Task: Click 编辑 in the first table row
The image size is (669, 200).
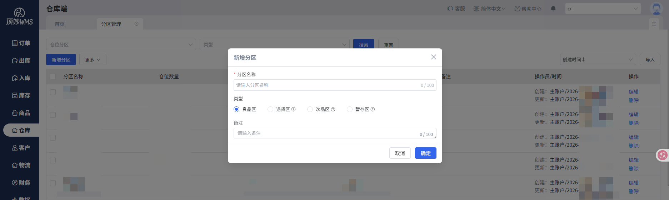Action: [634, 92]
